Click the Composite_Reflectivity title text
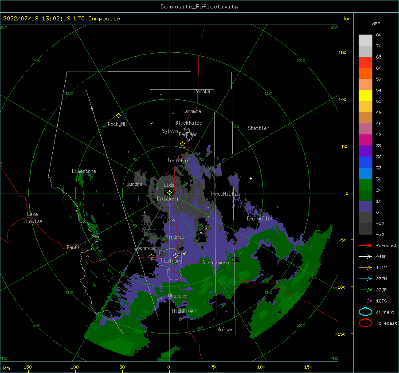The height and width of the screenshot is (373, 399). [199, 7]
